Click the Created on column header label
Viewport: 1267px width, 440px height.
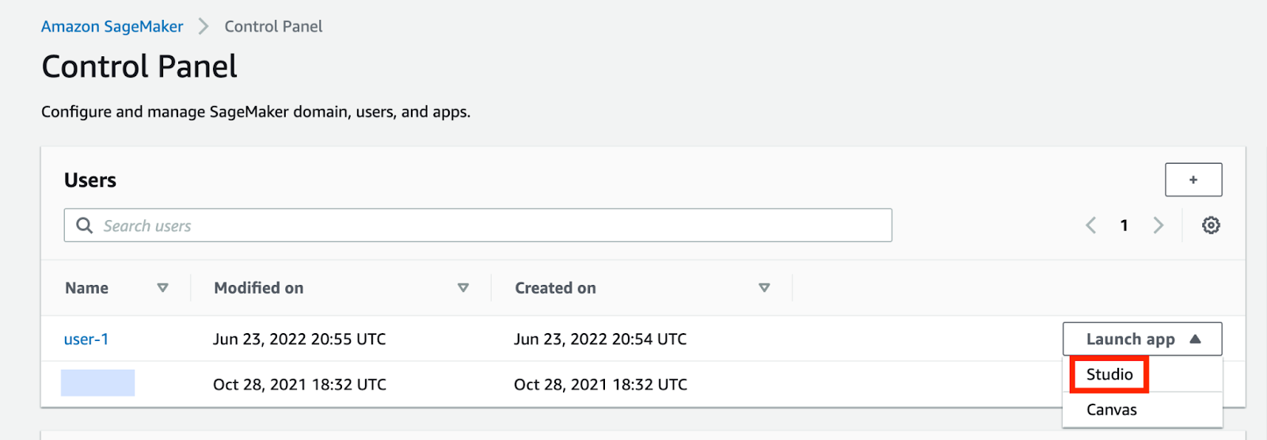tap(555, 288)
